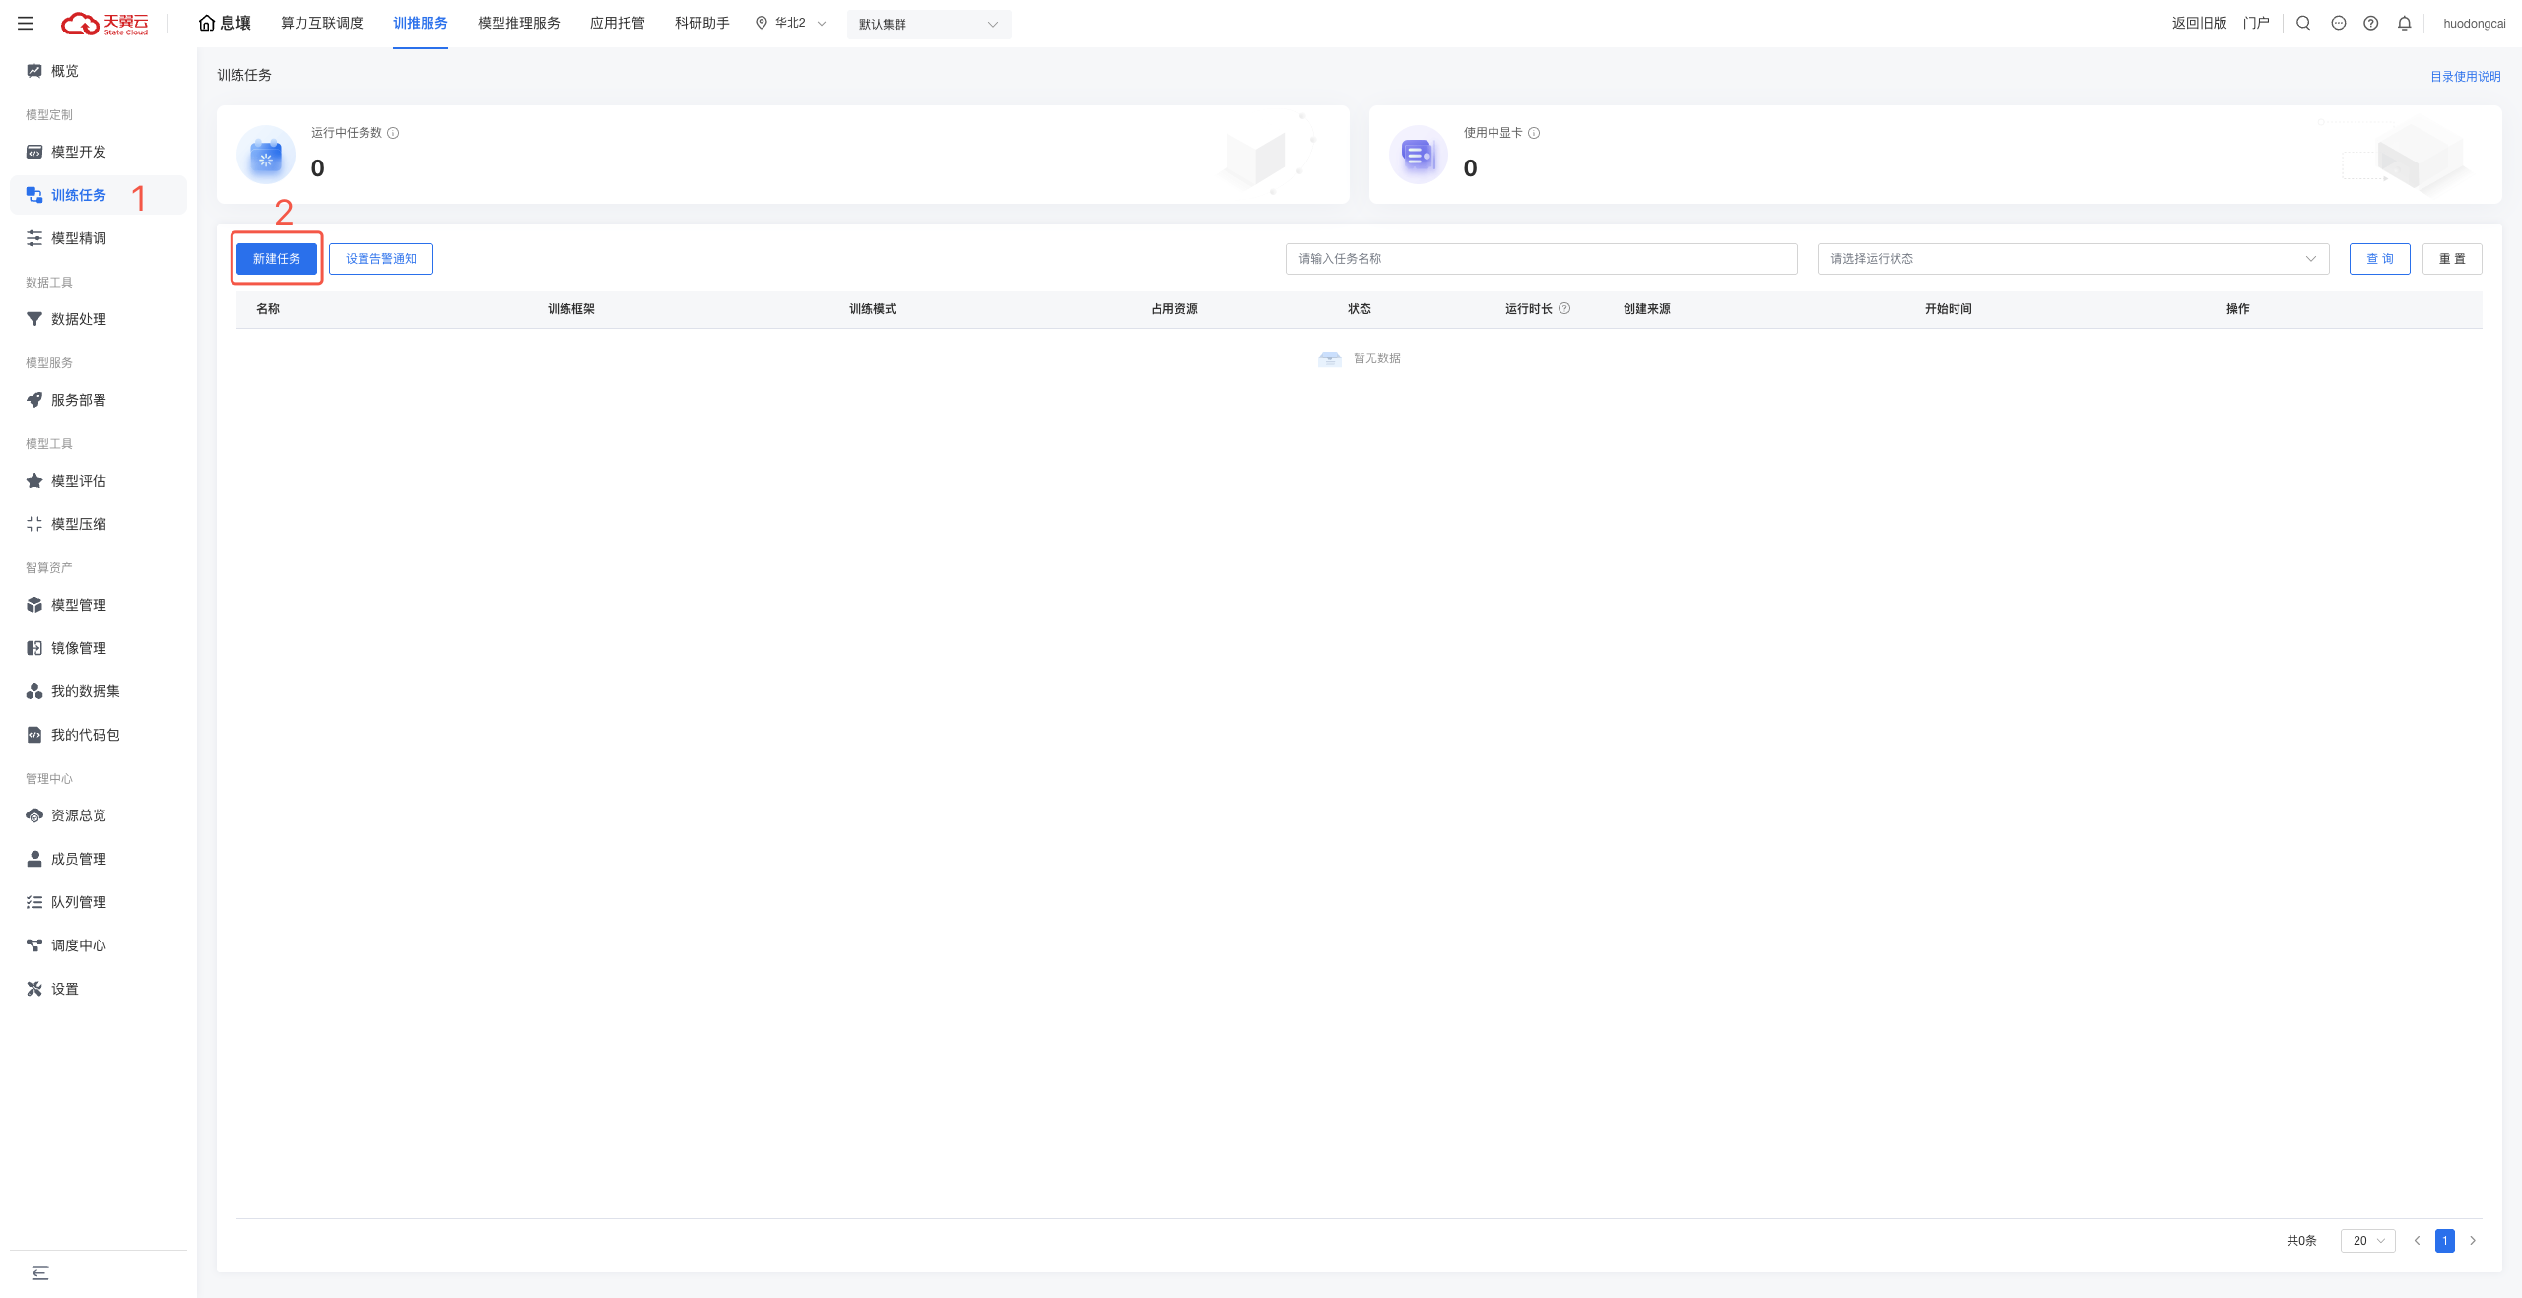The width and height of the screenshot is (2522, 1298).
Task: Click the help question mark icon in header
Action: pos(2371,23)
